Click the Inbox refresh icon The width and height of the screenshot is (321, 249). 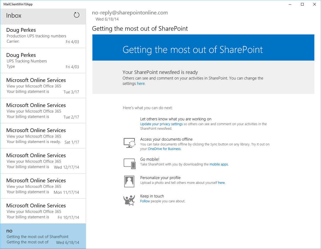coord(77,15)
